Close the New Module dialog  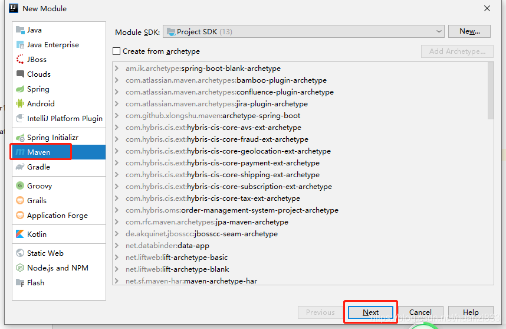pyautogui.click(x=487, y=8)
